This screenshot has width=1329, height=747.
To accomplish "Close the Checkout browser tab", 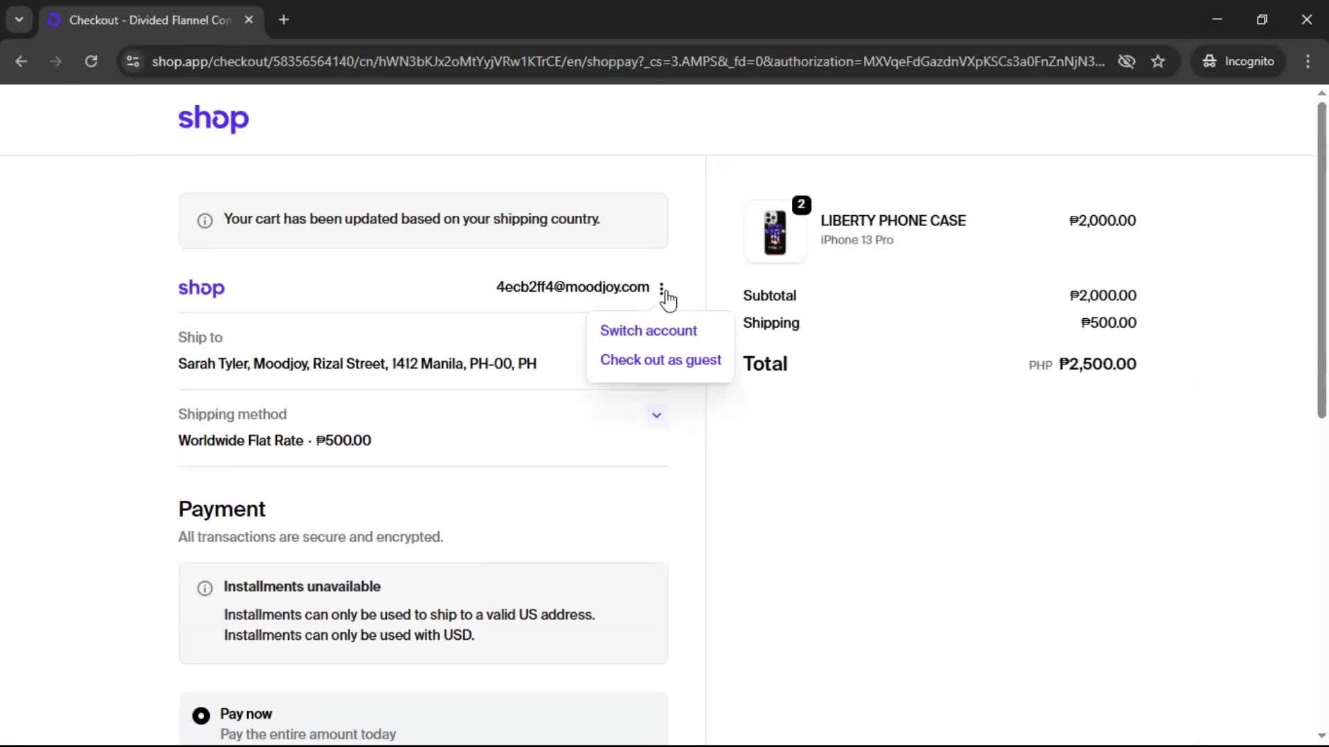I will 248,19.
